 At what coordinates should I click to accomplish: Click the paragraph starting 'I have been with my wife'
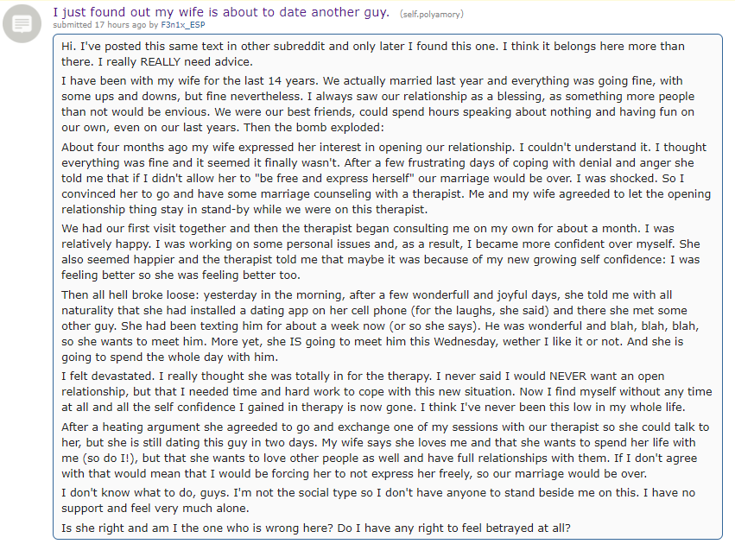tap(377, 104)
